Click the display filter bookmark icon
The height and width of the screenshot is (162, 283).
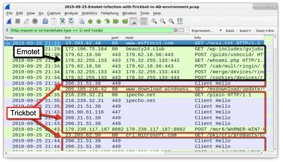(x=7, y=30)
